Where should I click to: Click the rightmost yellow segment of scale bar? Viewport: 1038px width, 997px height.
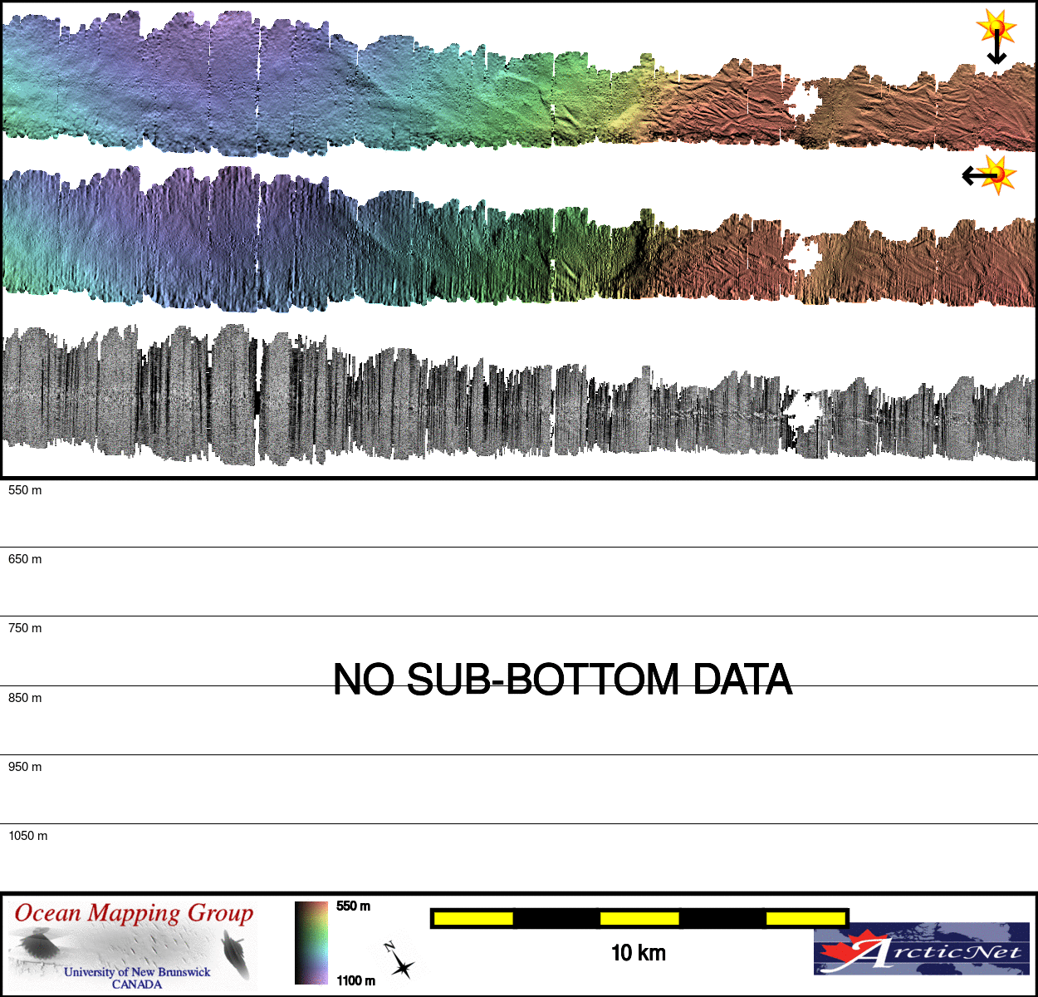pos(805,918)
